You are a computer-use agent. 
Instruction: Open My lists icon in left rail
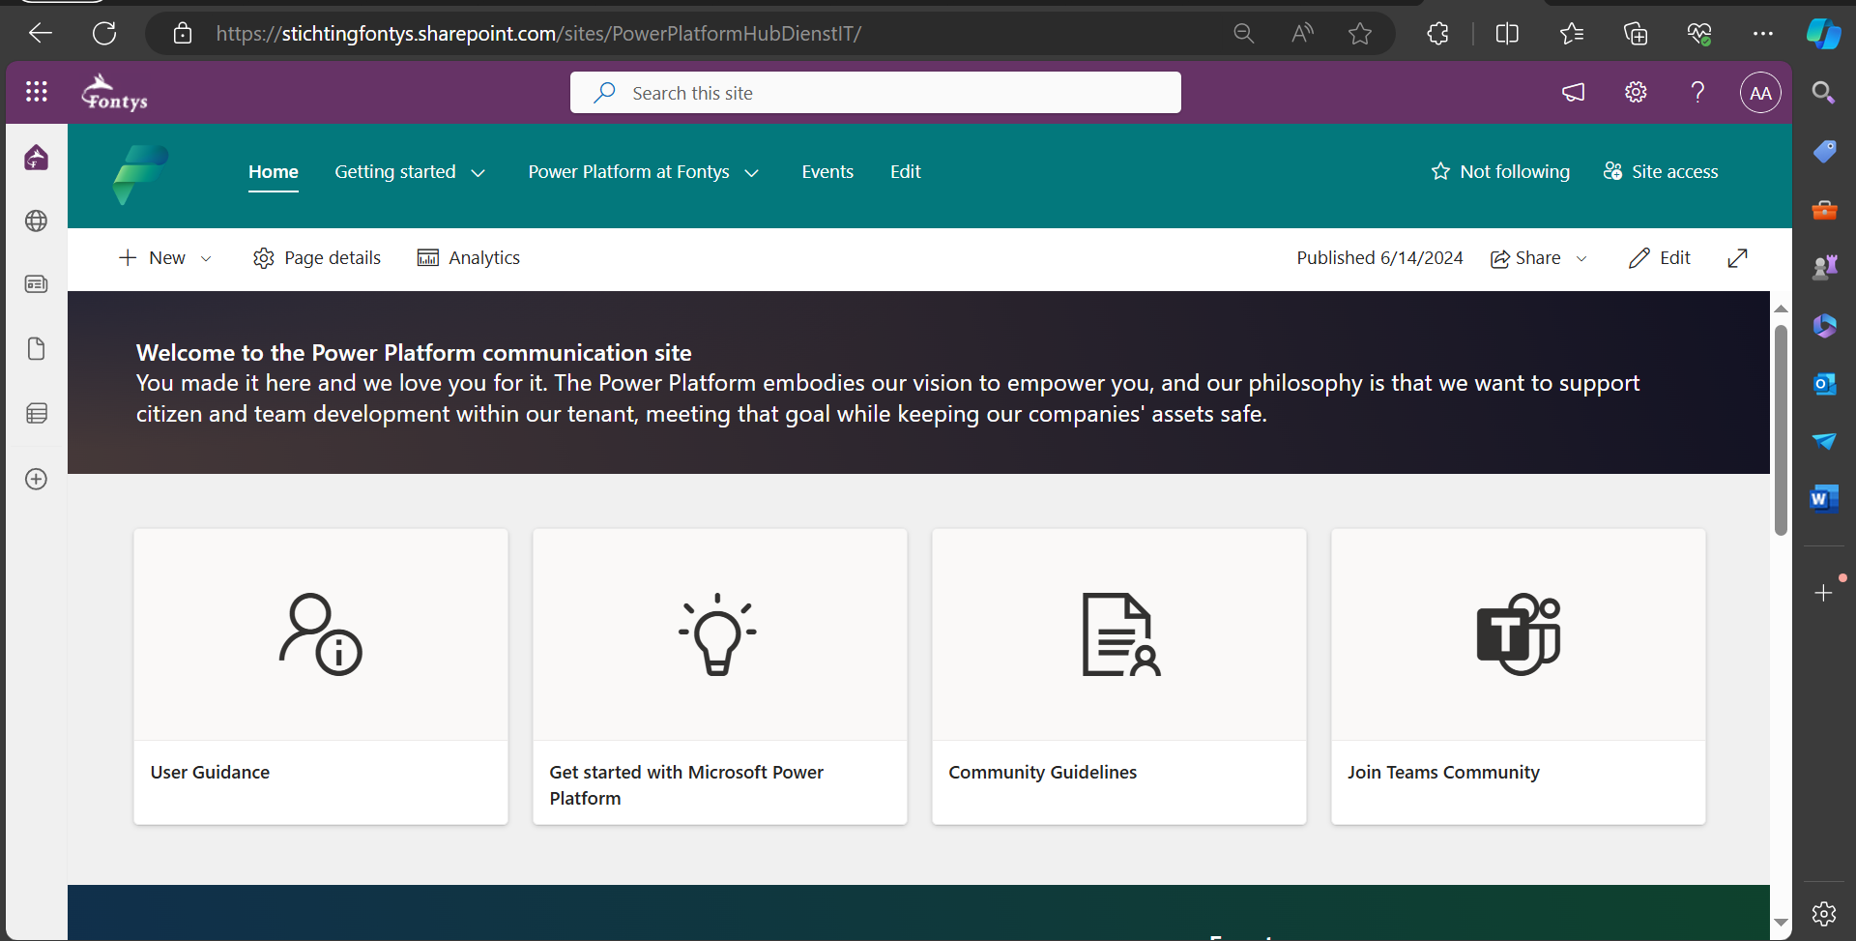[37, 413]
